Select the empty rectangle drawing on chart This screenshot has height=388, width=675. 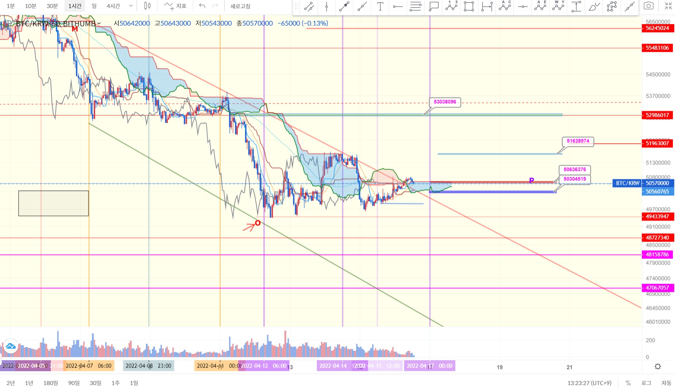point(53,203)
